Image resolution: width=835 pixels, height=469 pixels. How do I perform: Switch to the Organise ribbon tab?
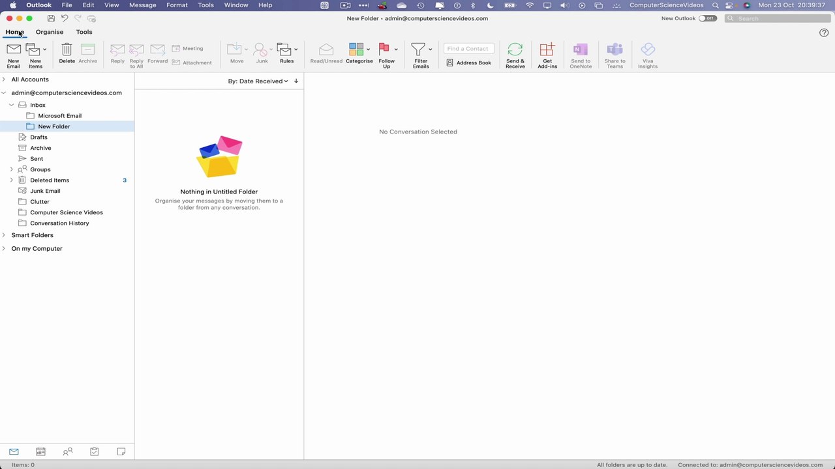click(x=50, y=32)
